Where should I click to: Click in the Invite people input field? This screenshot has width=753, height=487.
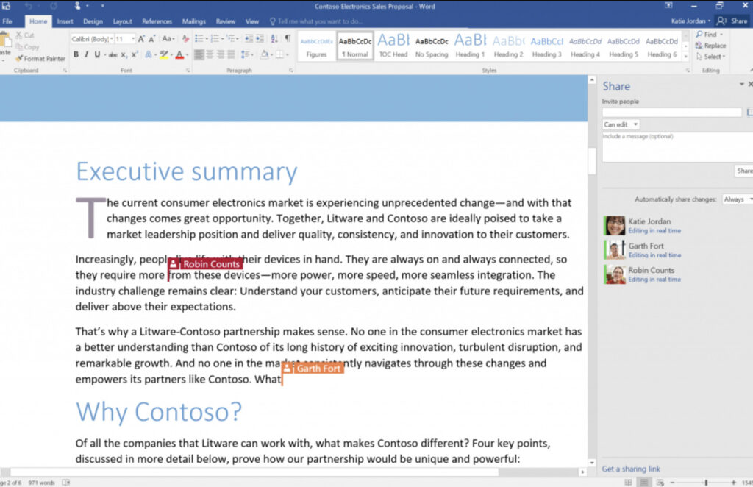point(672,113)
